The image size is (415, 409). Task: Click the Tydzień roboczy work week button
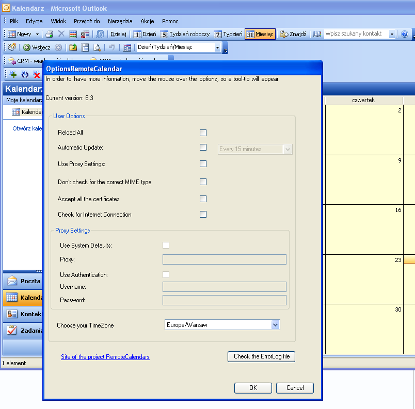pos(185,34)
